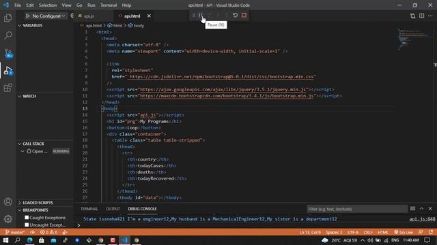
Task: Open the Help menu
Action: click(126, 5)
